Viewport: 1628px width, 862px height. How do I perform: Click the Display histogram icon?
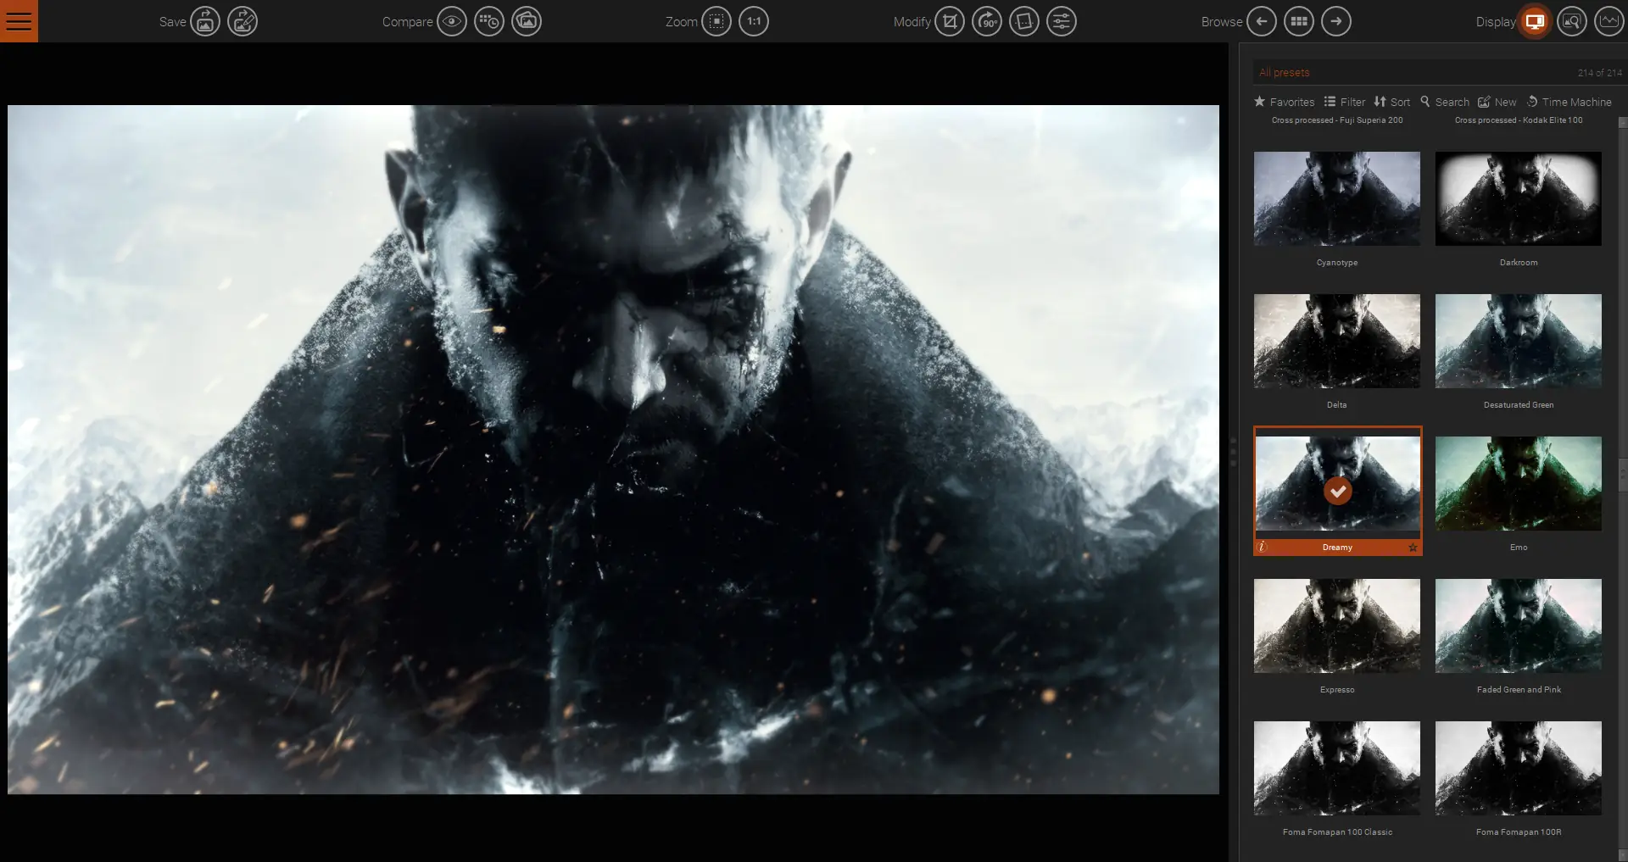(1609, 21)
